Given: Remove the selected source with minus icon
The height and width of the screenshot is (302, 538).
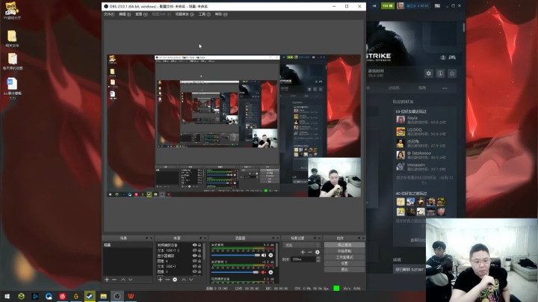Looking at the screenshot, I should [167, 280].
